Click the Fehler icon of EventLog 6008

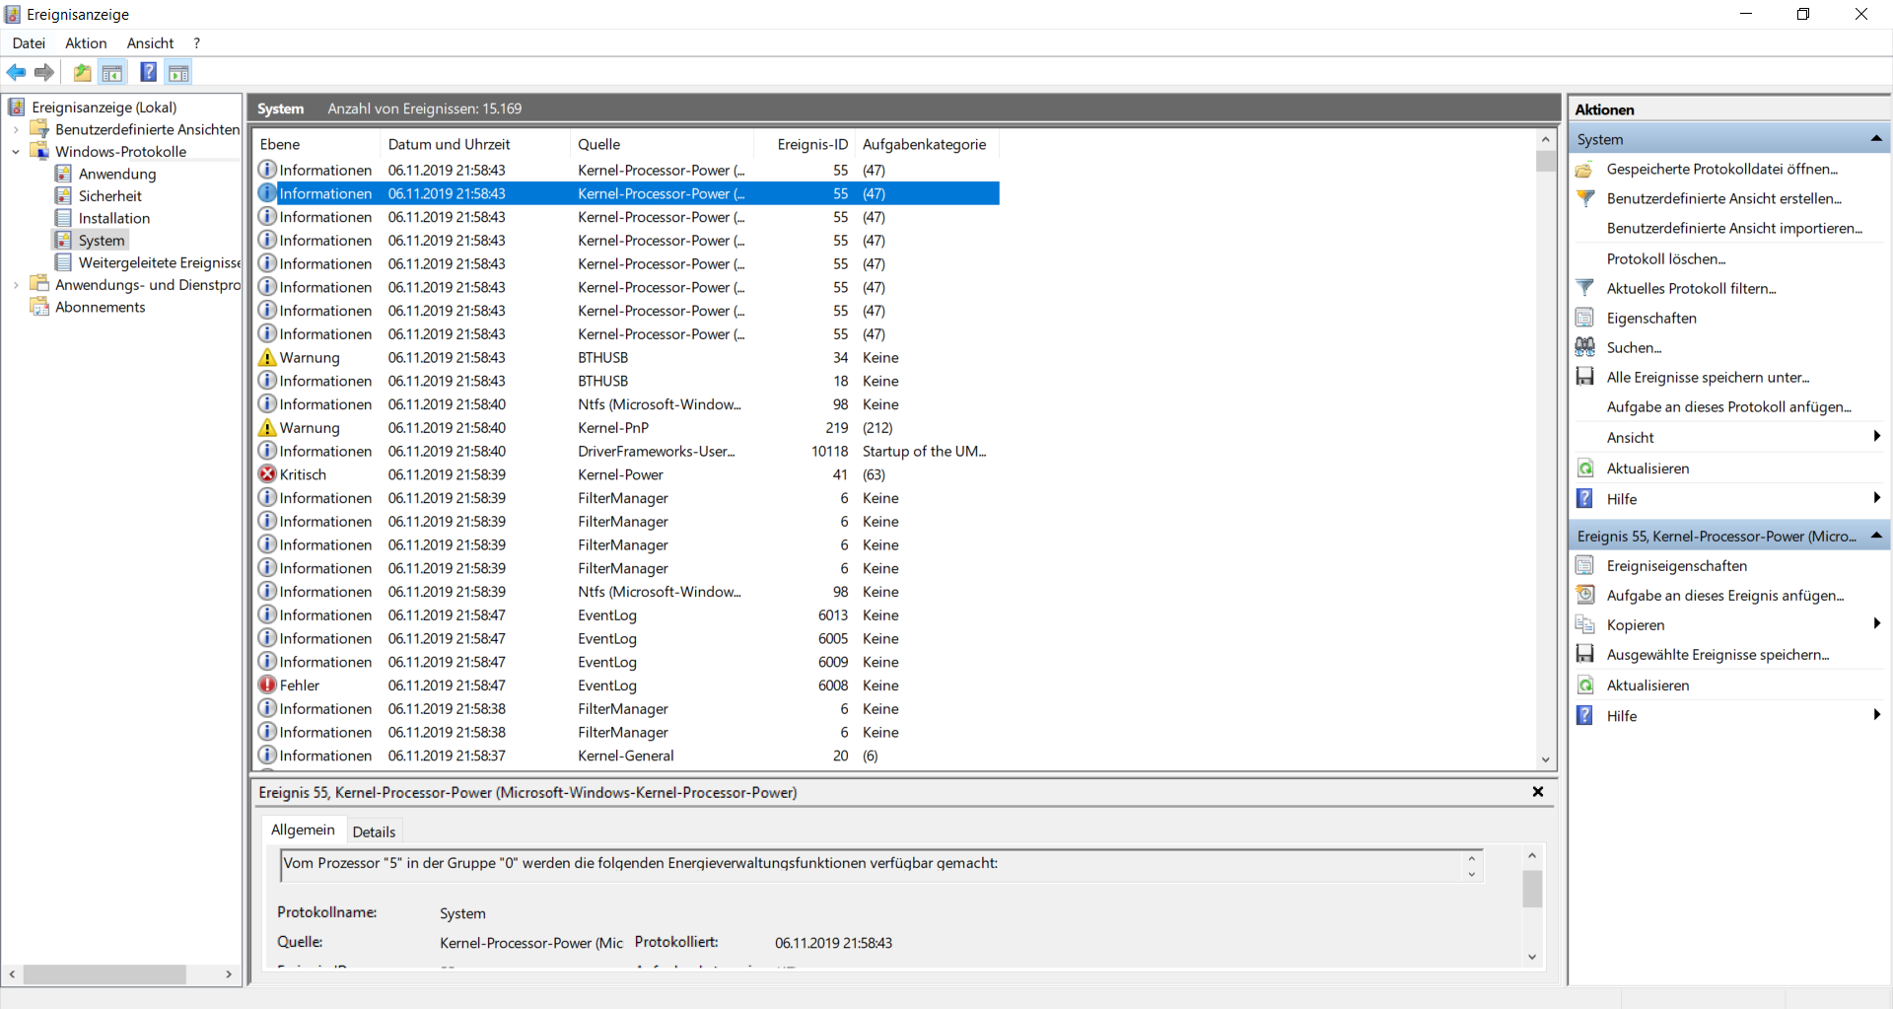coord(267,685)
